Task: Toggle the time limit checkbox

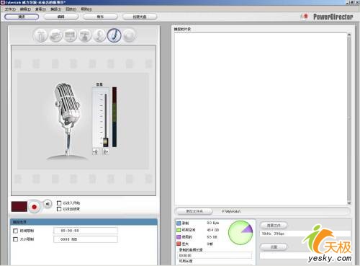Action: click(16, 231)
